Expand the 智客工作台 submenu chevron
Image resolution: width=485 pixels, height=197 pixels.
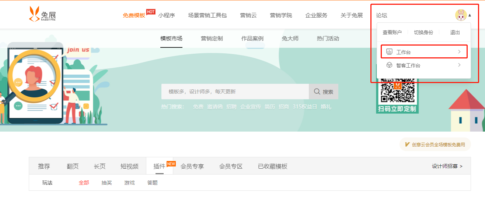pos(459,65)
